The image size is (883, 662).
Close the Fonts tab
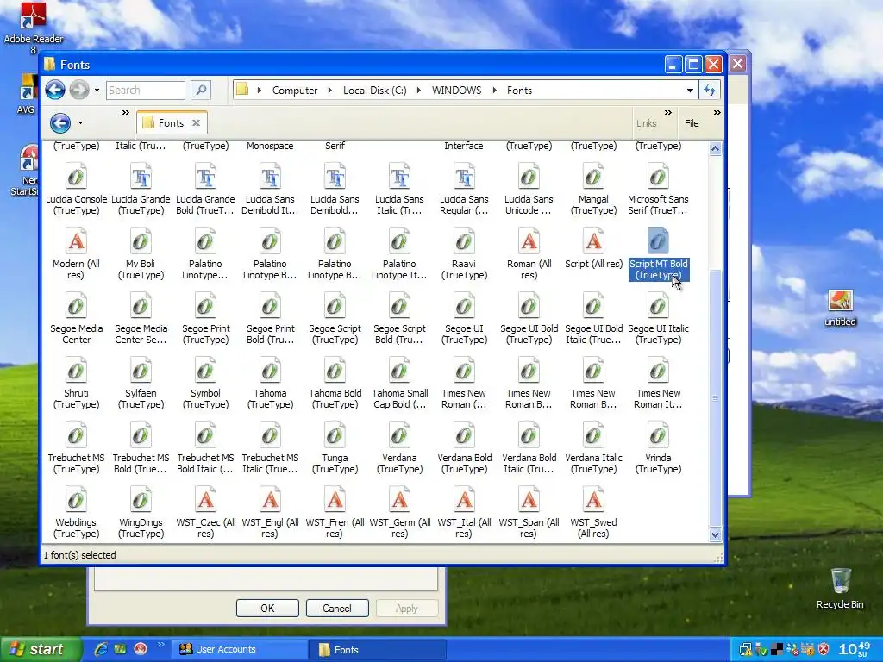[x=196, y=122]
